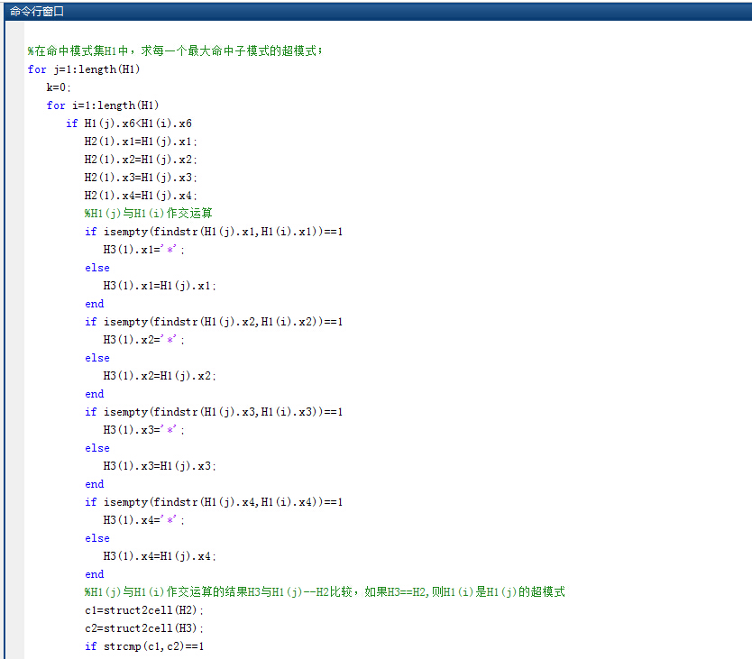Click the line H3(1).x3='*';

coord(144,430)
